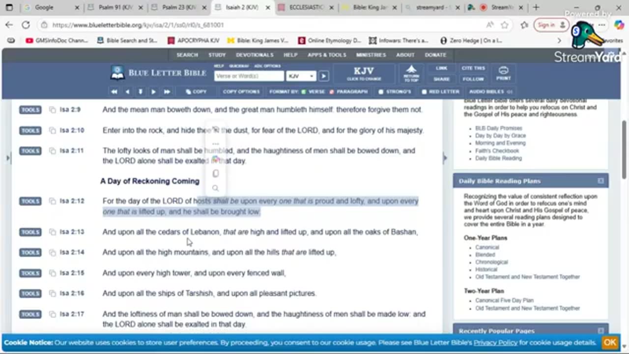This screenshot has height=354, width=629.
Task: Click the Blue Letter Bible logo
Action: pyautogui.click(x=158, y=73)
